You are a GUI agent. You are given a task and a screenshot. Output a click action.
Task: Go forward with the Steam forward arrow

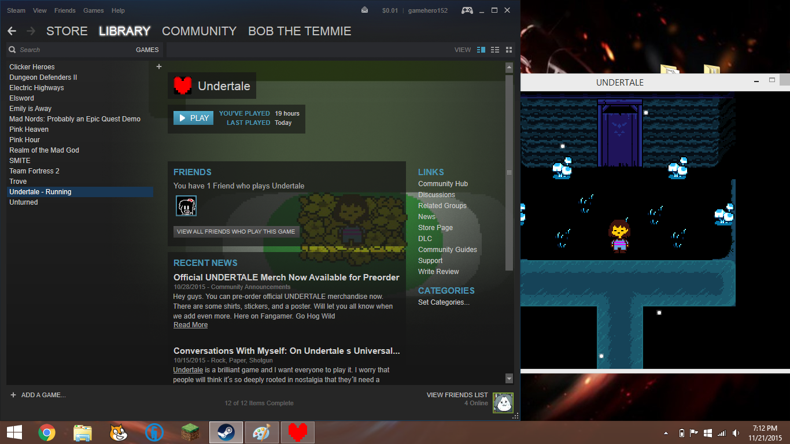point(31,31)
